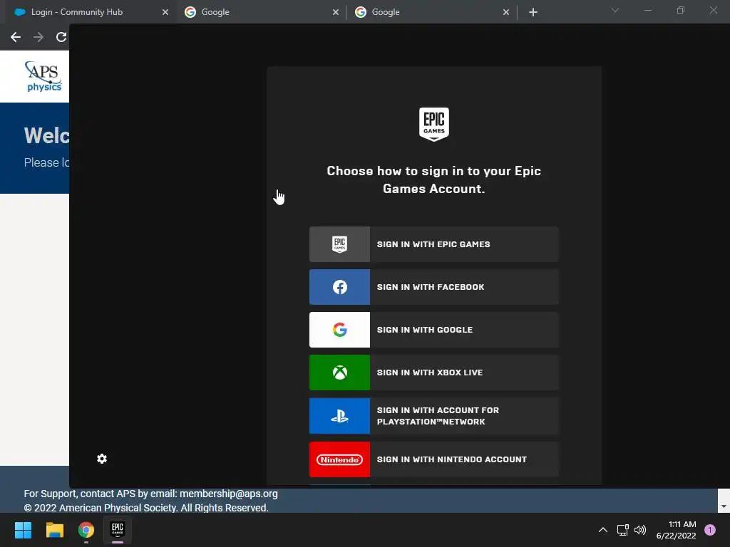Sign in with Facebook
This screenshot has height=547, width=730.
[434, 287]
